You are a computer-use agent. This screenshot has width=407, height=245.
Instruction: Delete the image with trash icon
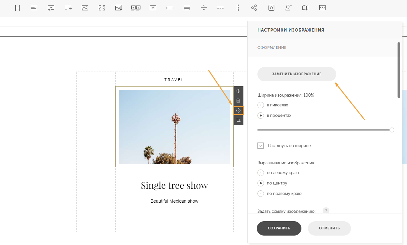(x=238, y=101)
